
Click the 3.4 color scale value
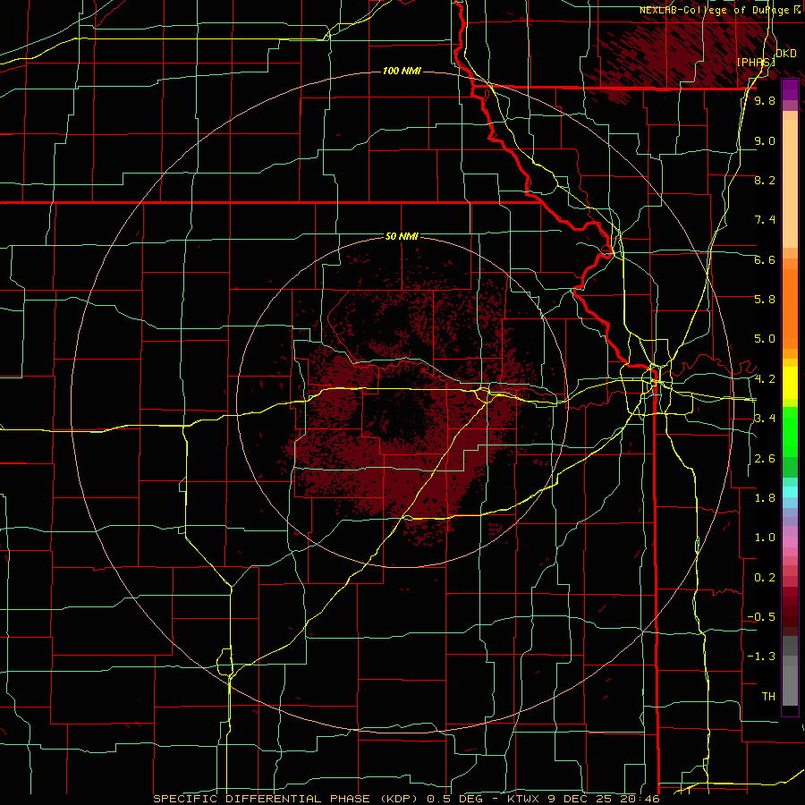pos(765,419)
